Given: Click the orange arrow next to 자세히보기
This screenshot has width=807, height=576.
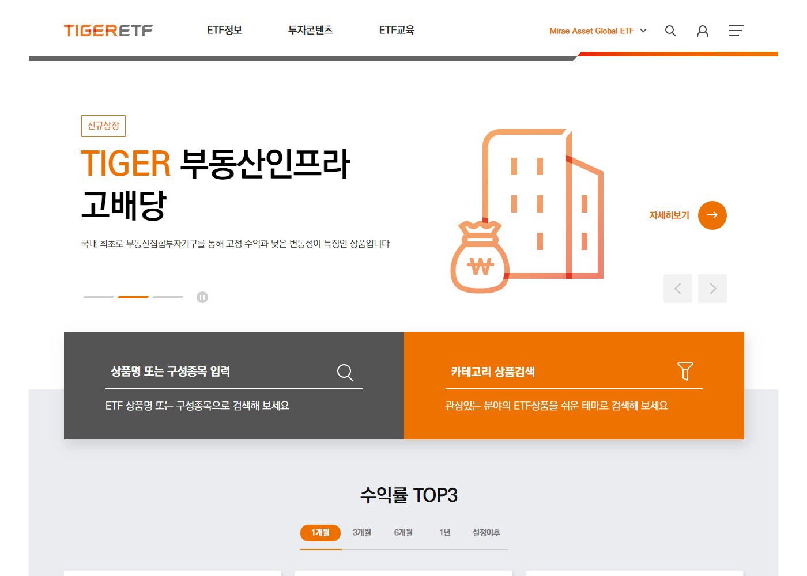Looking at the screenshot, I should tap(712, 215).
